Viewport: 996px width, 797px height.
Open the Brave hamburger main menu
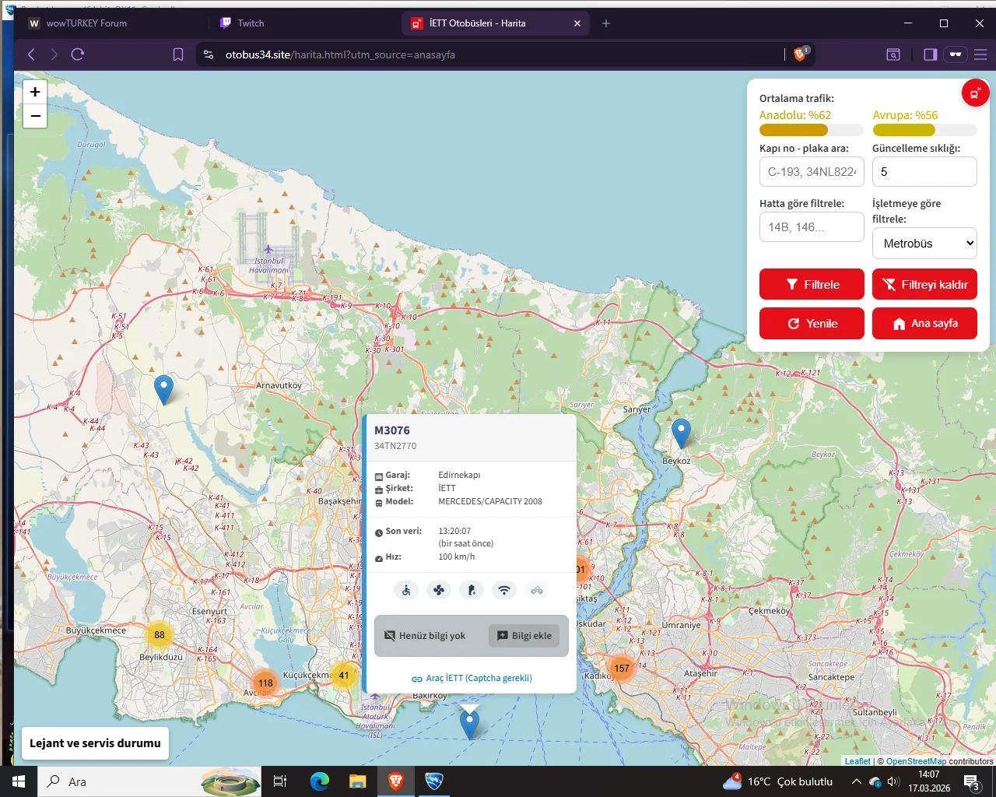click(980, 54)
